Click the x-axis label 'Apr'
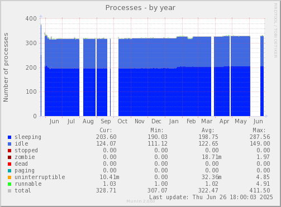 224,122
